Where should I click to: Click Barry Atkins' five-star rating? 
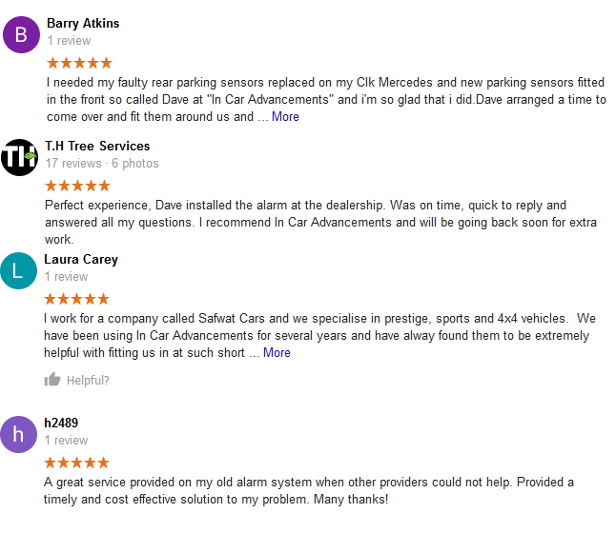(79, 63)
